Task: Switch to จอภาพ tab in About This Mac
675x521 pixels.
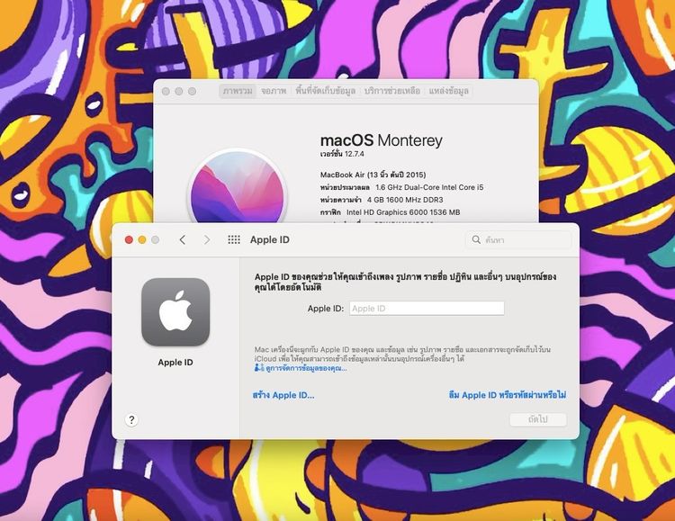Action: click(x=274, y=91)
